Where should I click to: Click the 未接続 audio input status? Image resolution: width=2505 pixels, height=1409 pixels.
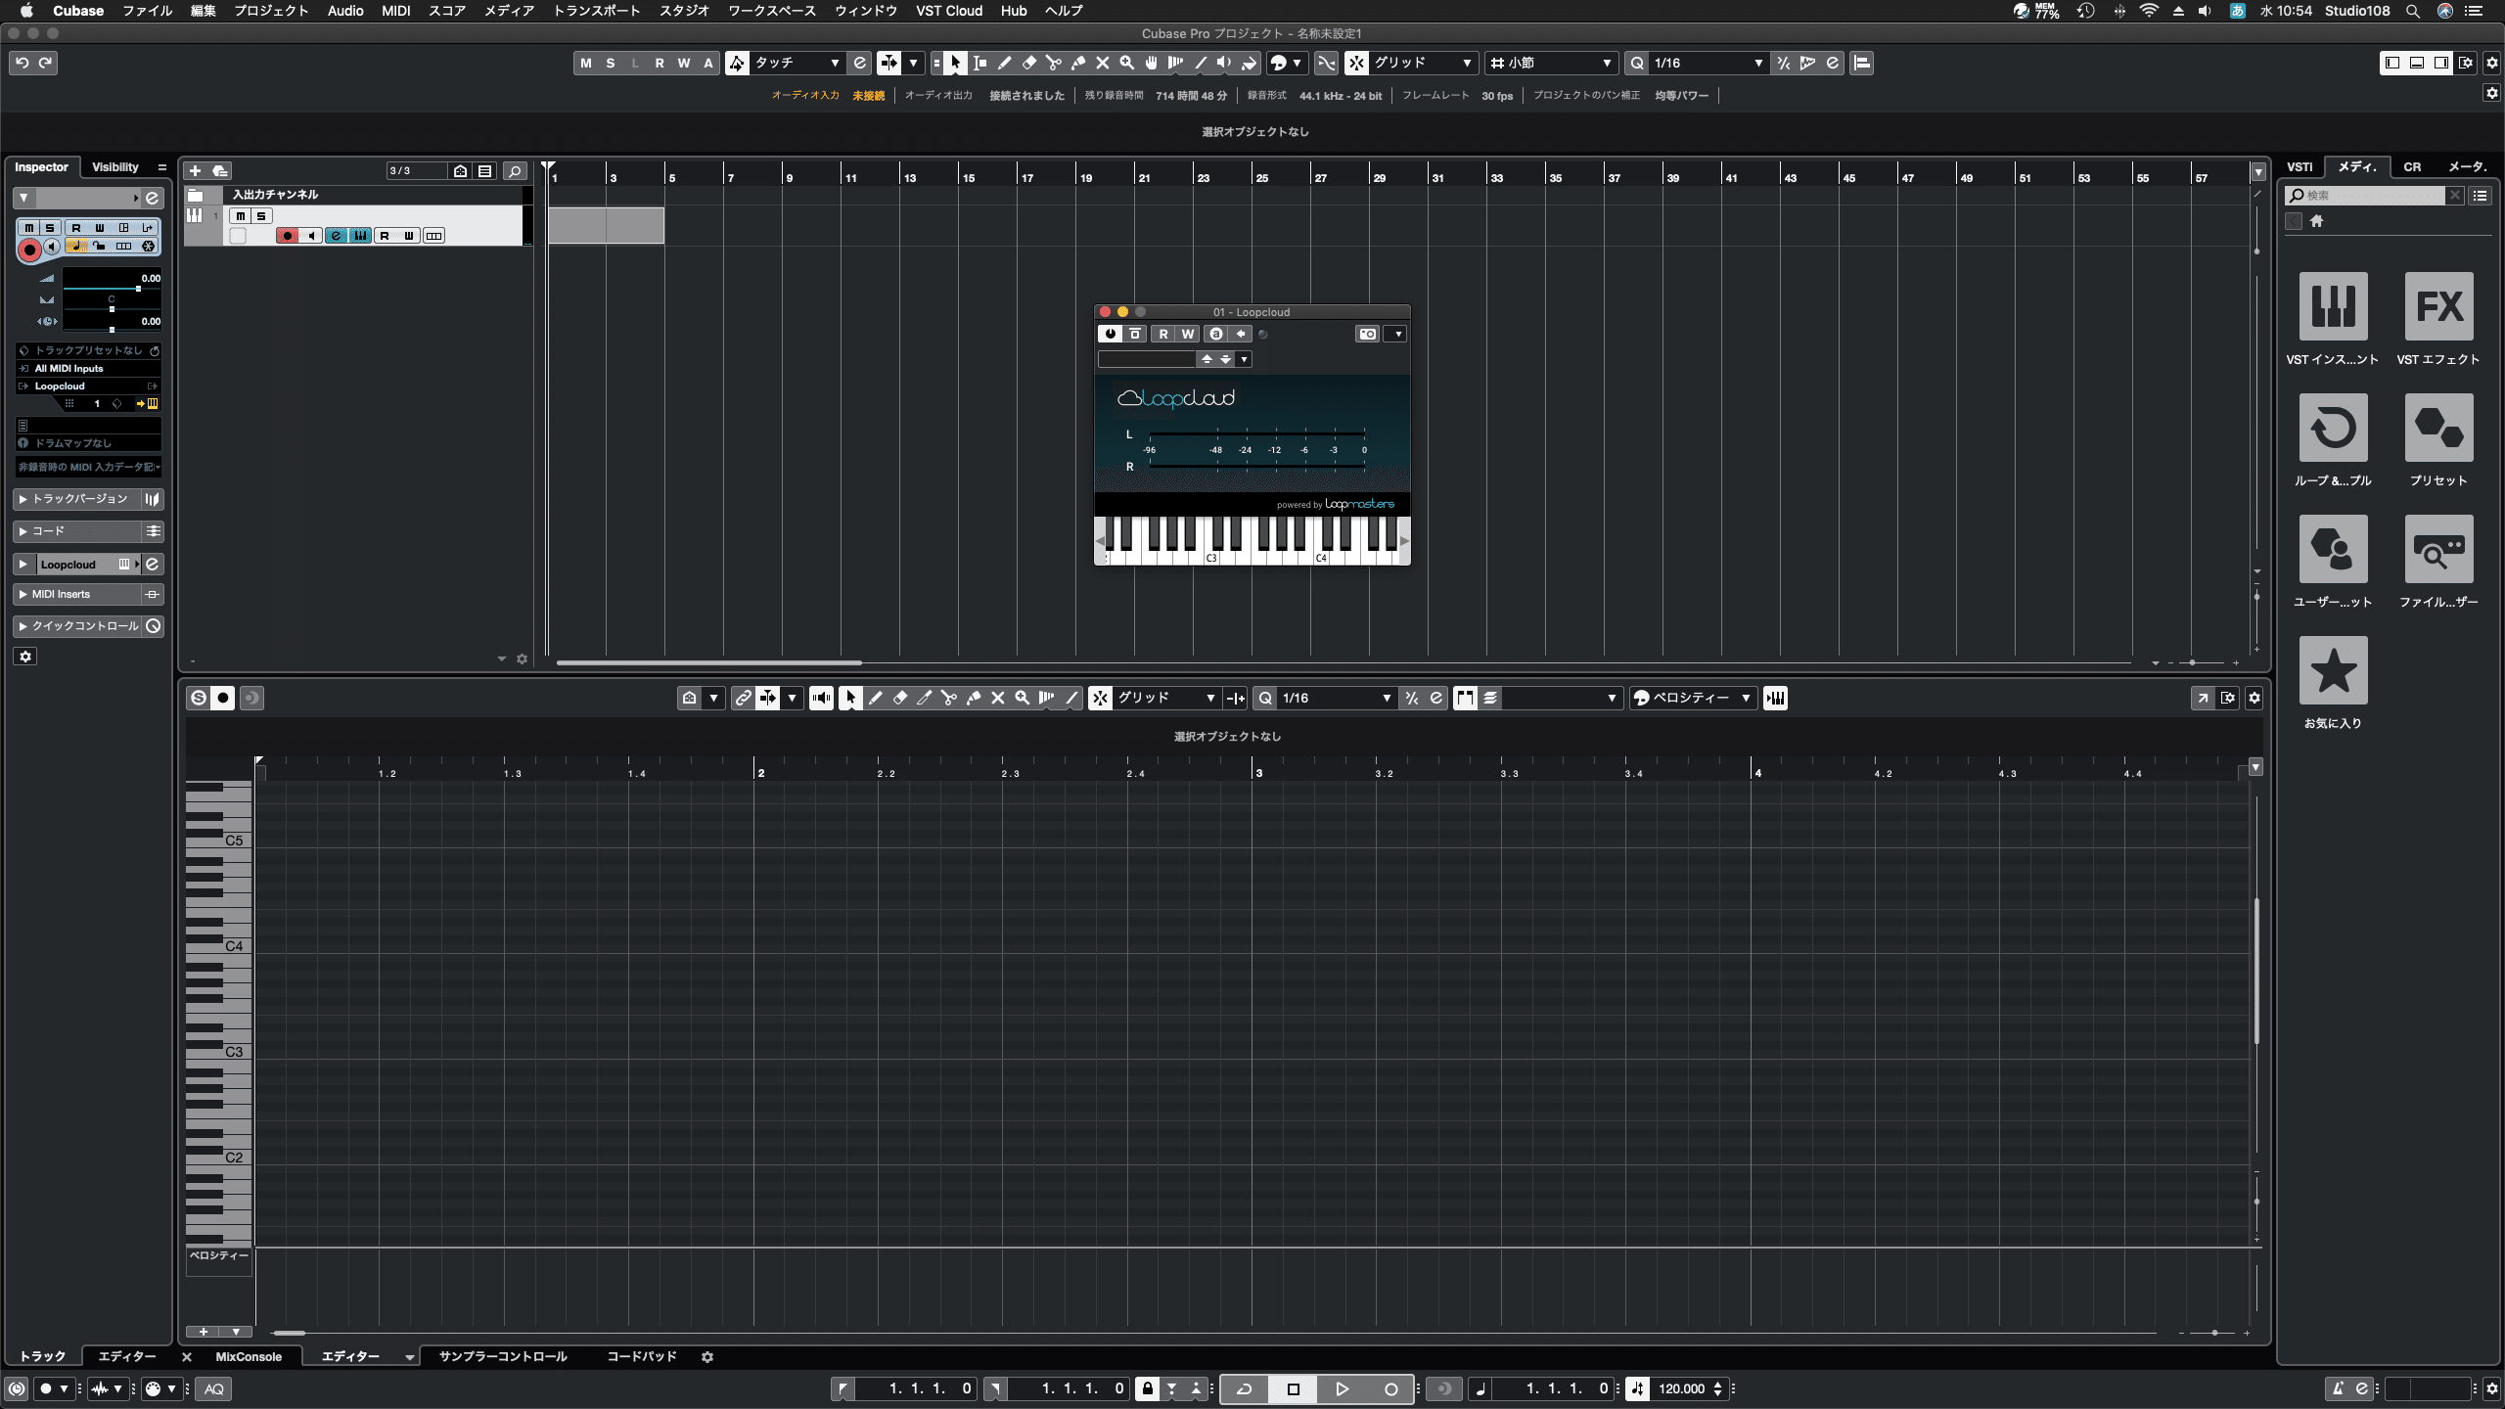coord(867,95)
